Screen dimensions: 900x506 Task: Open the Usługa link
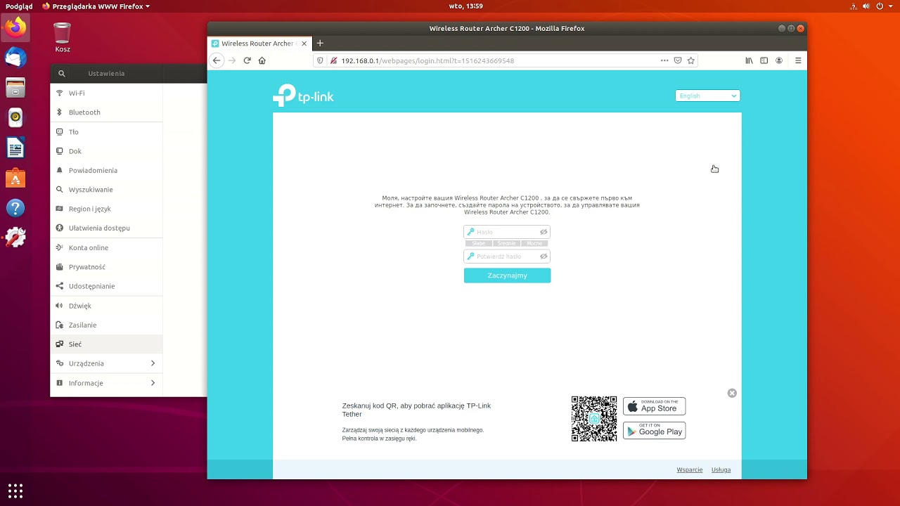721,469
